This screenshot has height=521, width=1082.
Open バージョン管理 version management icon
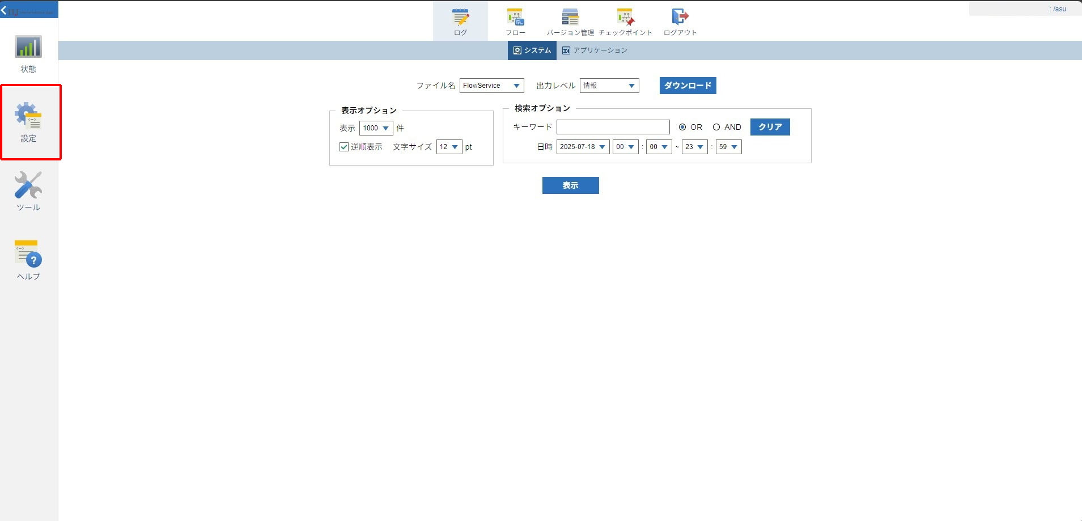click(x=570, y=18)
